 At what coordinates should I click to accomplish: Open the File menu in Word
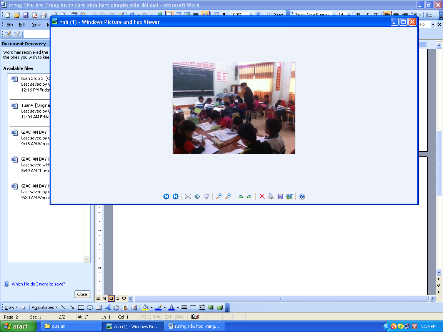(10, 25)
